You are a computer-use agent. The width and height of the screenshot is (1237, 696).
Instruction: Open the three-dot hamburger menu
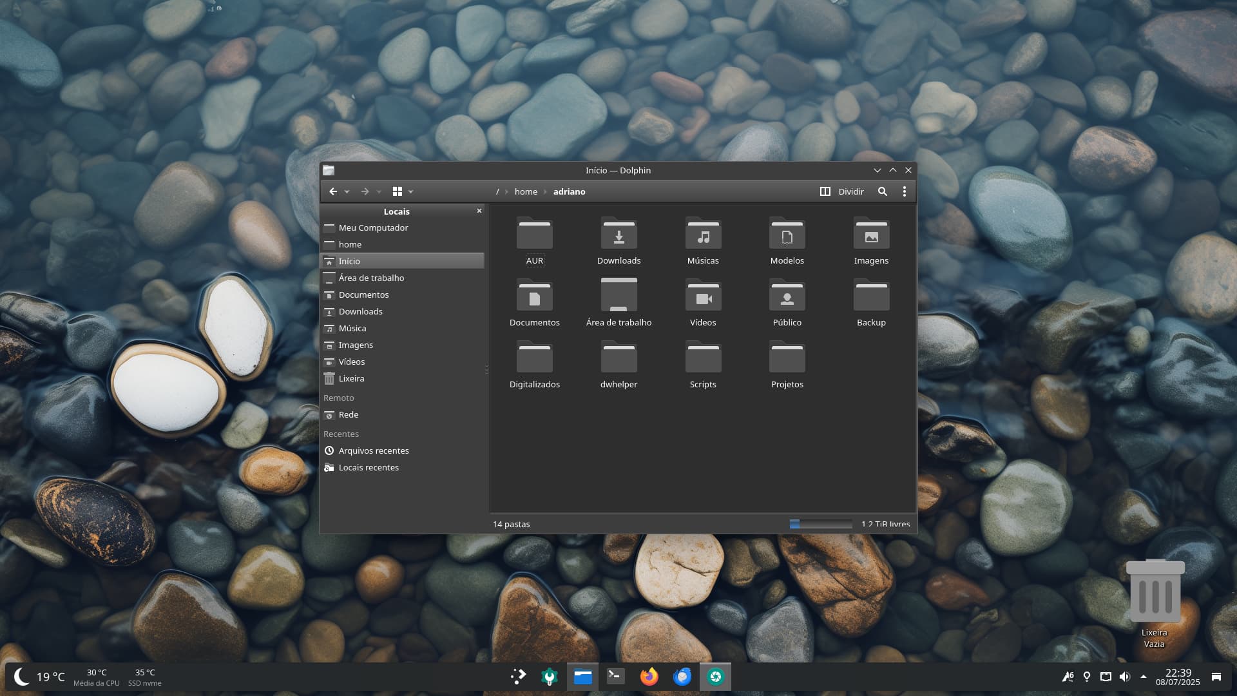coord(905,191)
